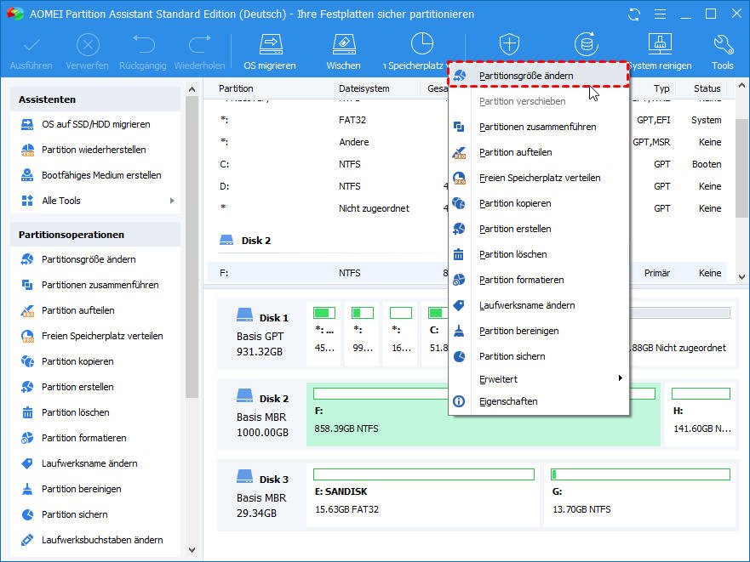
Task: Click the Typ column header
Action: pyautogui.click(x=661, y=88)
